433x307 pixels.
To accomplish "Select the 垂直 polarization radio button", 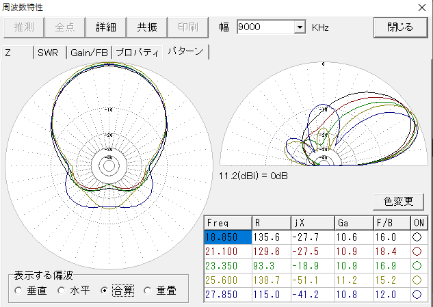I will pyautogui.click(x=18, y=291).
